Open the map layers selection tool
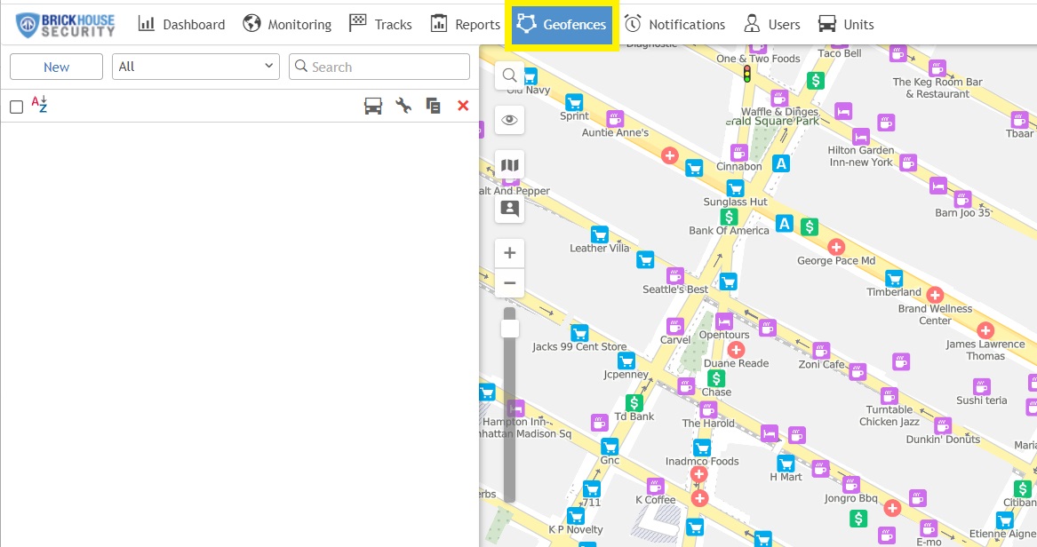The height and width of the screenshot is (547, 1037). [x=509, y=165]
